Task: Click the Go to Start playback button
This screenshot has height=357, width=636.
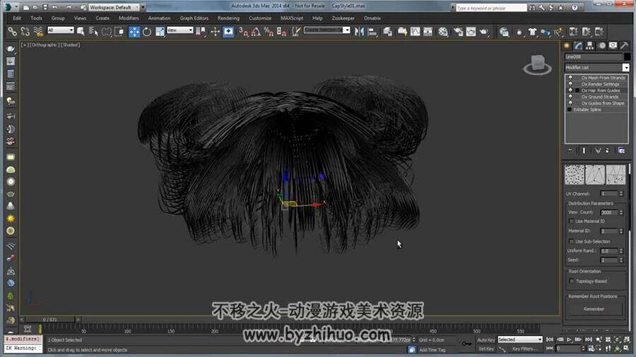Action: (x=550, y=339)
